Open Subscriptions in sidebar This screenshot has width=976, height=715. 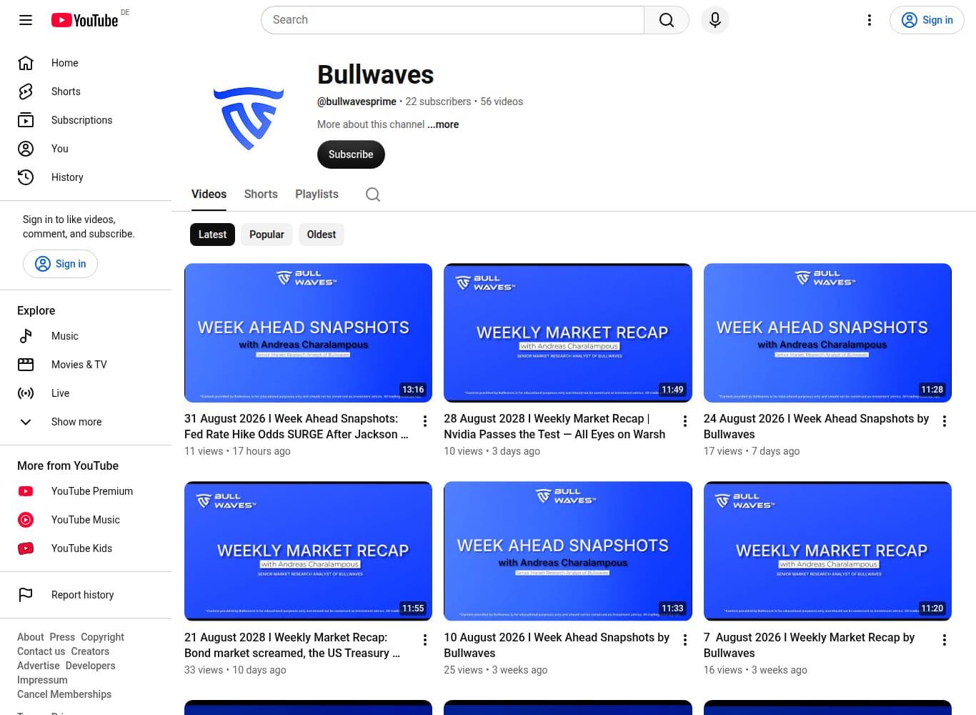[86, 120]
